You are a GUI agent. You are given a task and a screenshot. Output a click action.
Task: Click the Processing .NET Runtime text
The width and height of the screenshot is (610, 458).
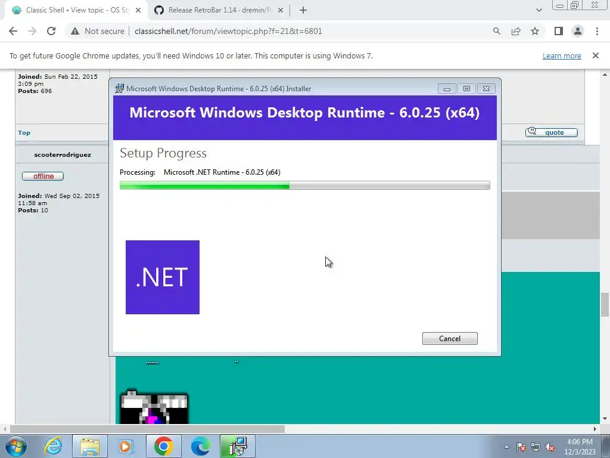(x=200, y=172)
